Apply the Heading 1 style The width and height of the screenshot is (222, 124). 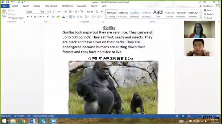click(135, 14)
